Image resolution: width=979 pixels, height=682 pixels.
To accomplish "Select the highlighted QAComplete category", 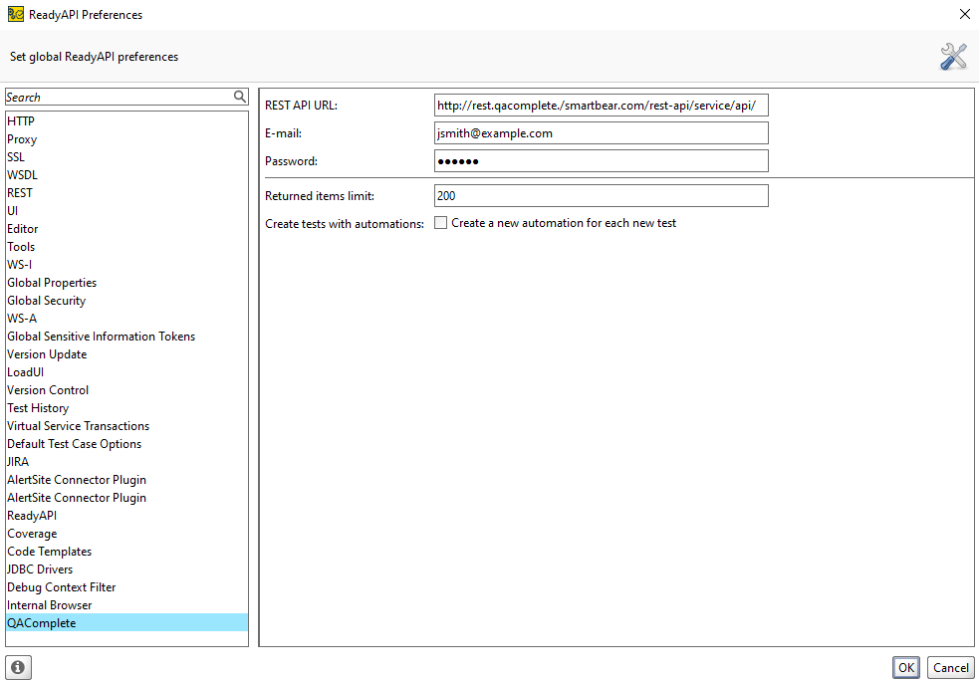I will [x=126, y=622].
